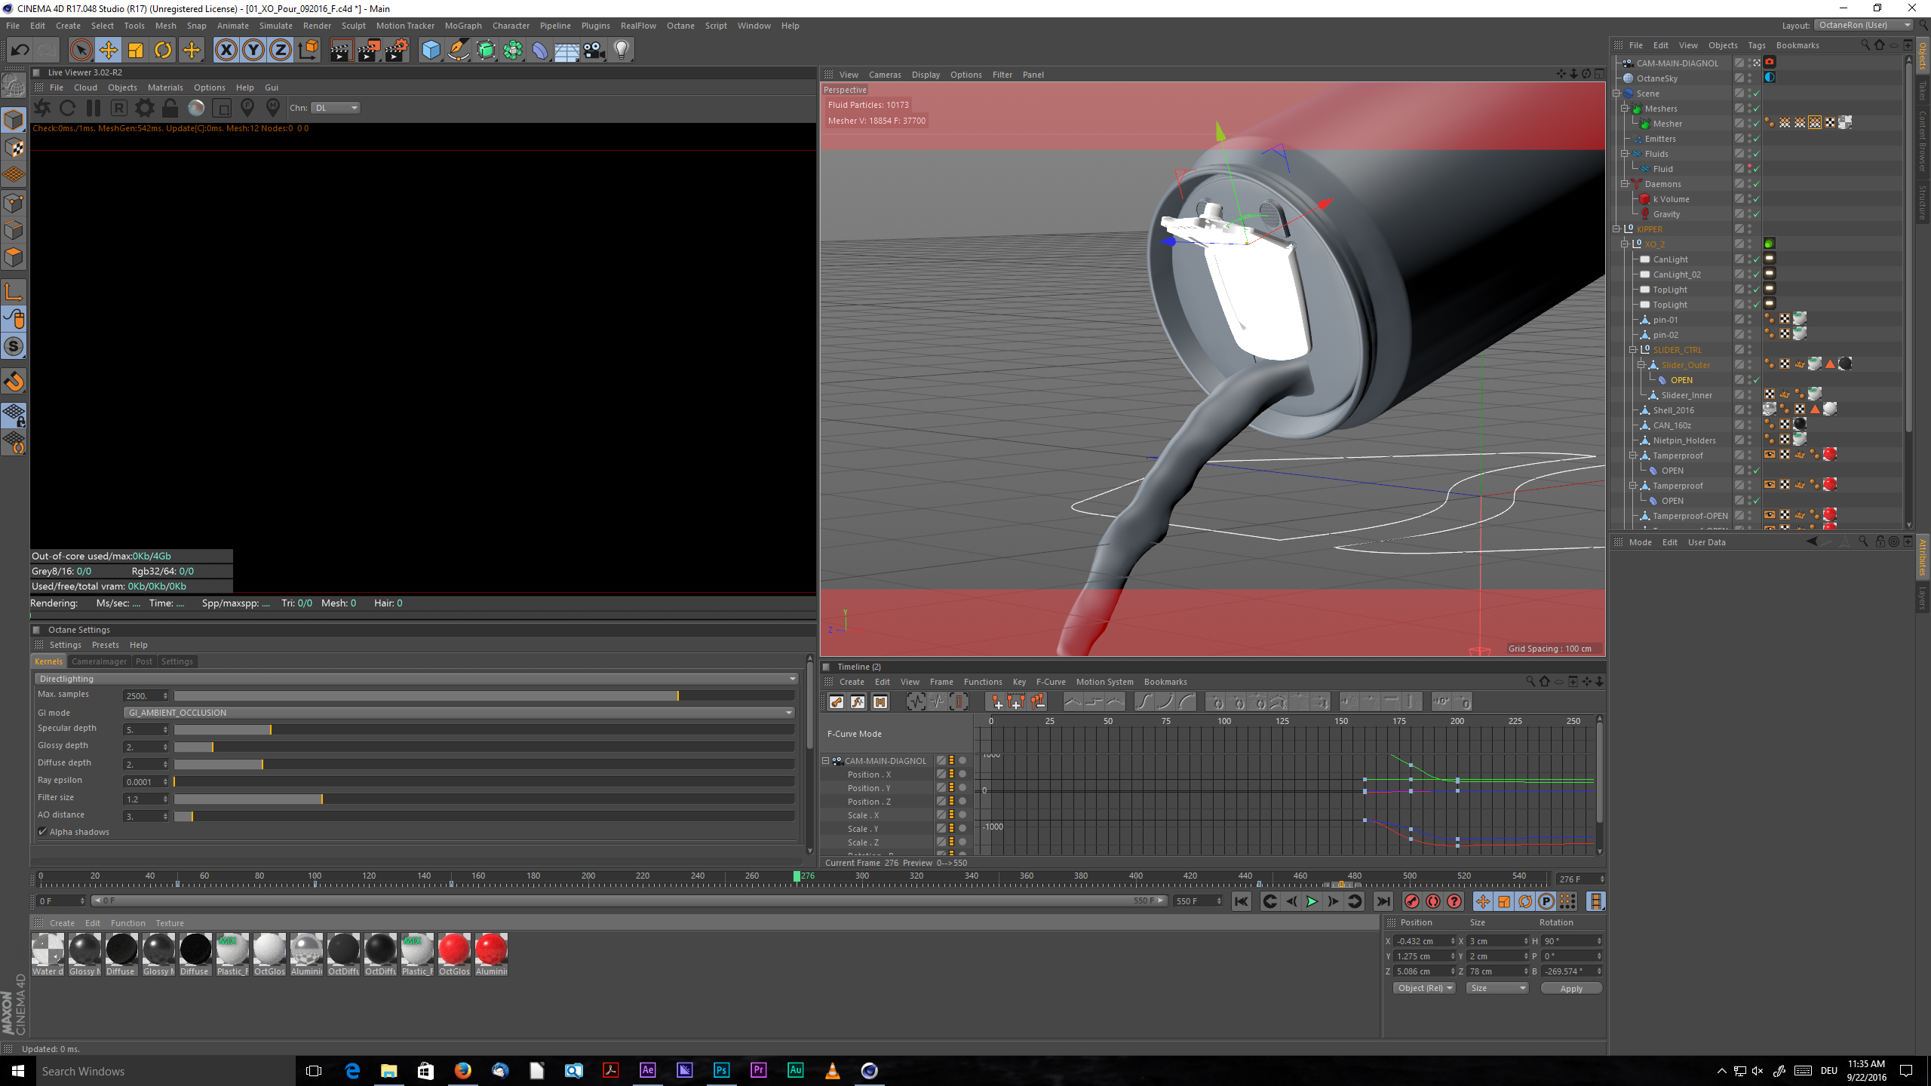Adjust the Max. samples slider
Viewport: 1931px width, 1086px height.
coord(677,696)
